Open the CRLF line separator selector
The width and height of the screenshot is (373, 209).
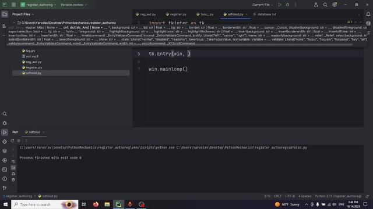tap(277, 196)
